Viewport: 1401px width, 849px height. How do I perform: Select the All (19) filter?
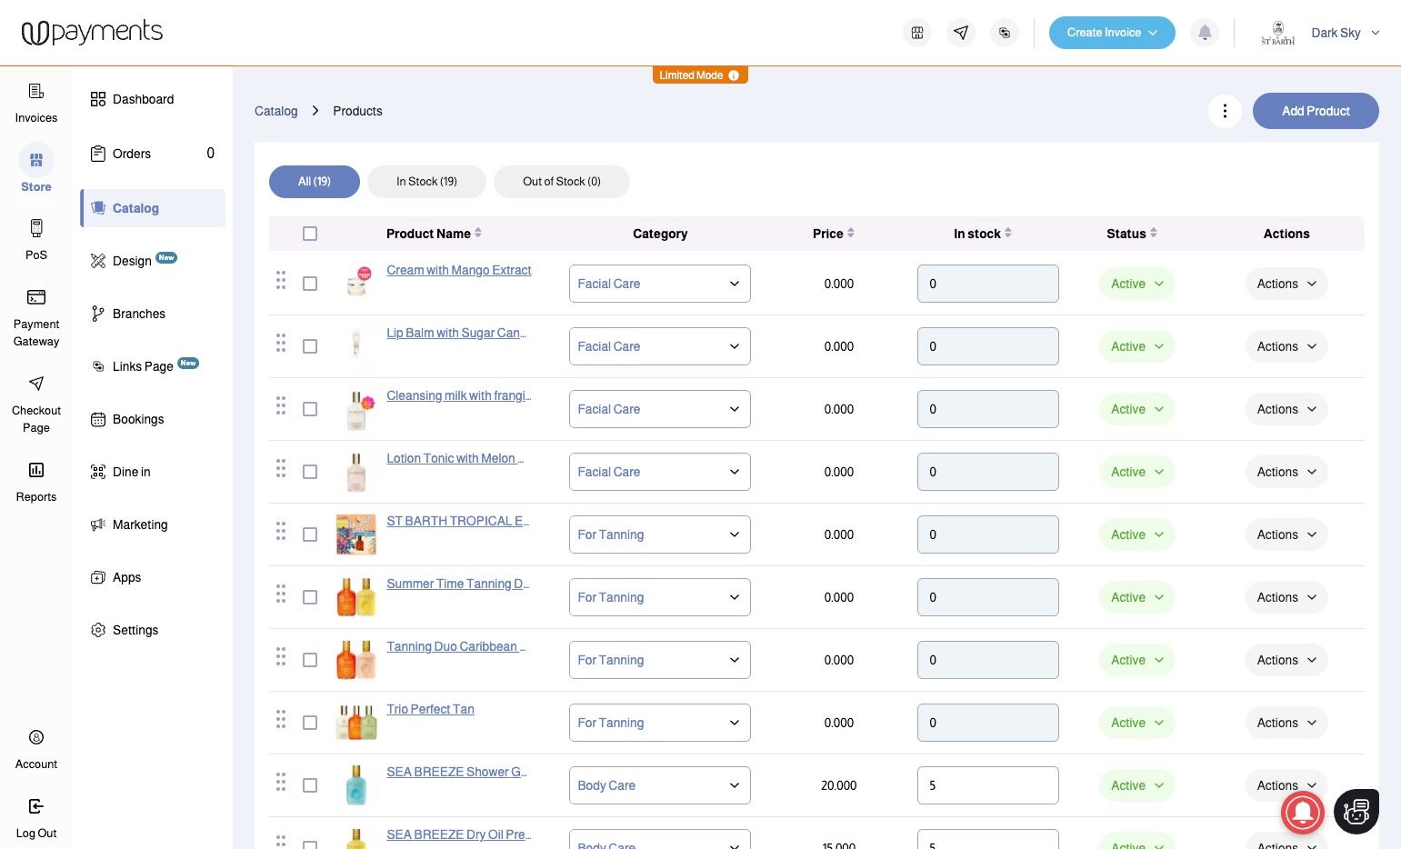pos(315,182)
